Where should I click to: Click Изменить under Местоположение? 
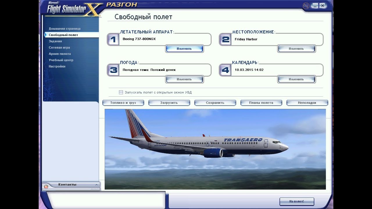(296, 49)
